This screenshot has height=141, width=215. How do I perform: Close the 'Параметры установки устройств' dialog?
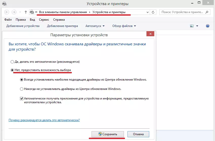[150, 34]
